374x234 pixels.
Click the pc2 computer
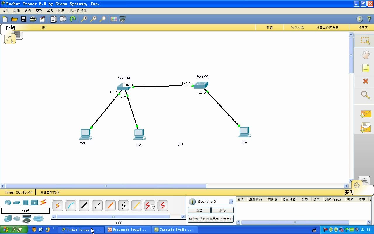pos(139,134)
